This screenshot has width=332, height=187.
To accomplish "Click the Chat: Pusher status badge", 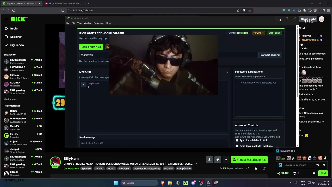I will 274,33.
